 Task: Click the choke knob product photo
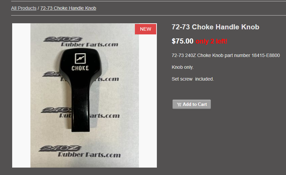(x=85, y=95)
